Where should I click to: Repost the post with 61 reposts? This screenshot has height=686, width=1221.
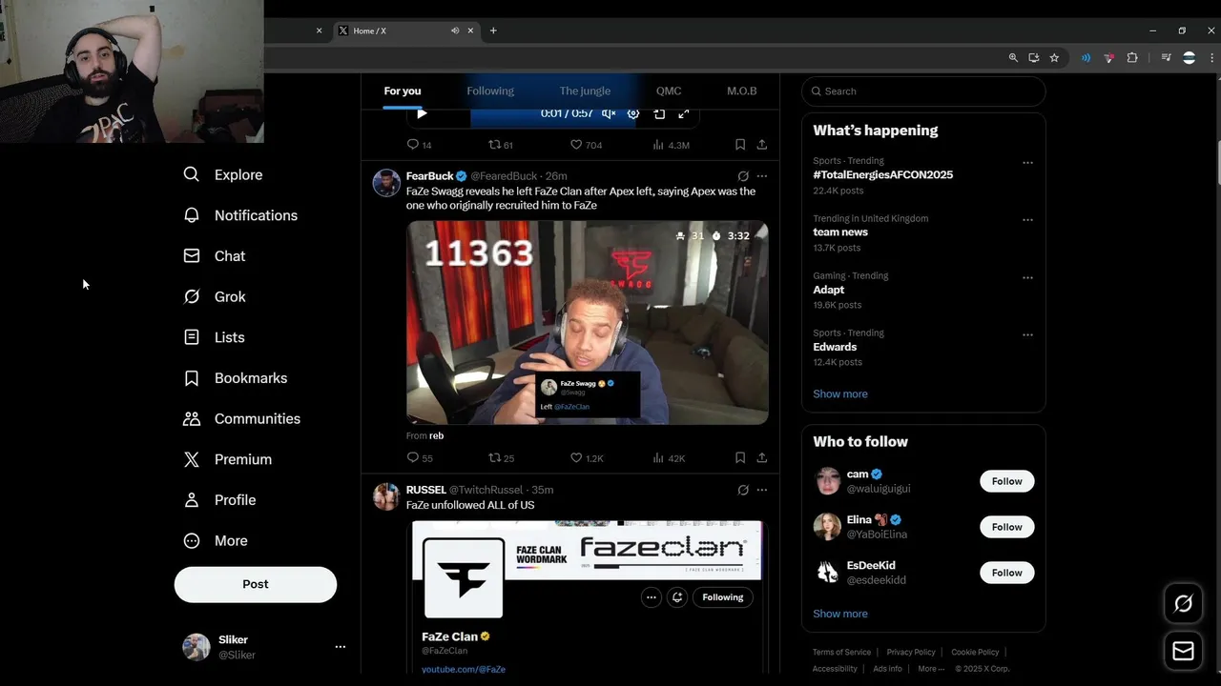tap(501, 145)
